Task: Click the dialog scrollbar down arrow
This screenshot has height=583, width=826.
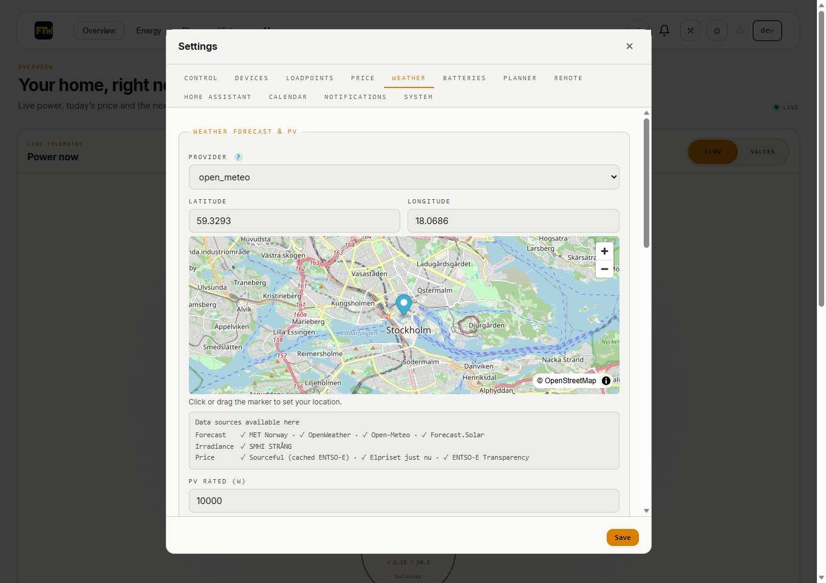Action: tap(646, 511)
